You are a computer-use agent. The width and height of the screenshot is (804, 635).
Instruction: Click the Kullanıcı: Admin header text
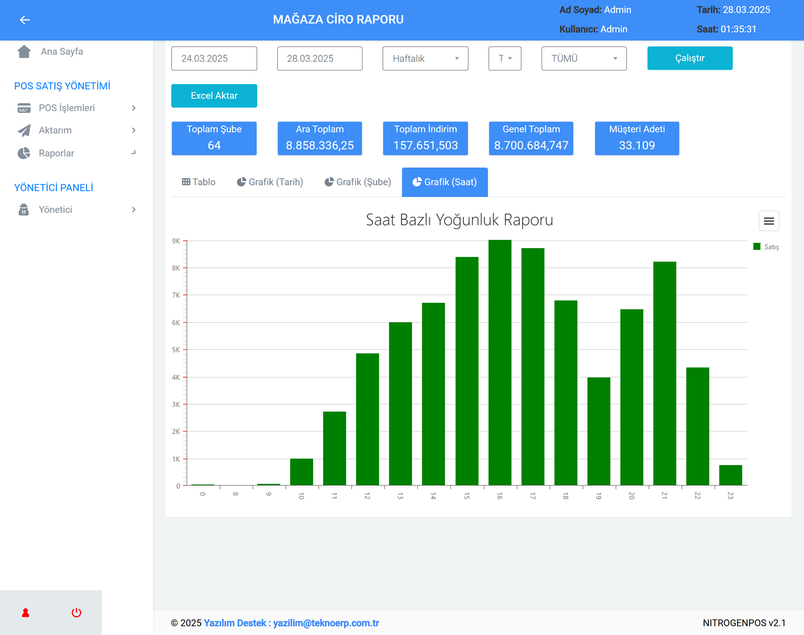[593, 29]
